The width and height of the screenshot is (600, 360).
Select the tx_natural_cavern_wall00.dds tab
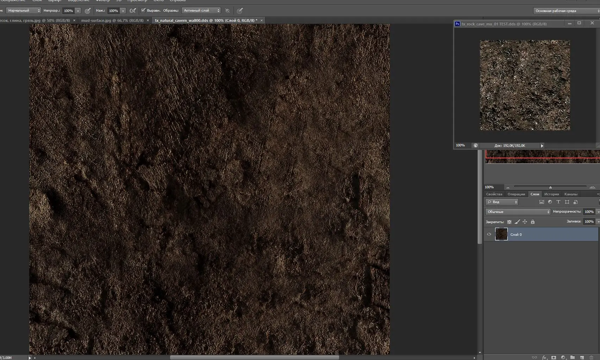[206, 20]
